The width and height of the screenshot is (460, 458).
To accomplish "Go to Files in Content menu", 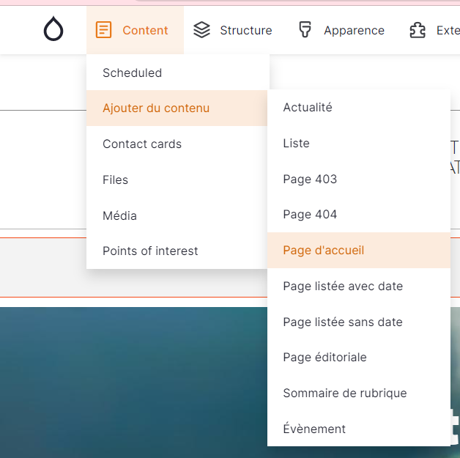I will [x=115, y=180].
